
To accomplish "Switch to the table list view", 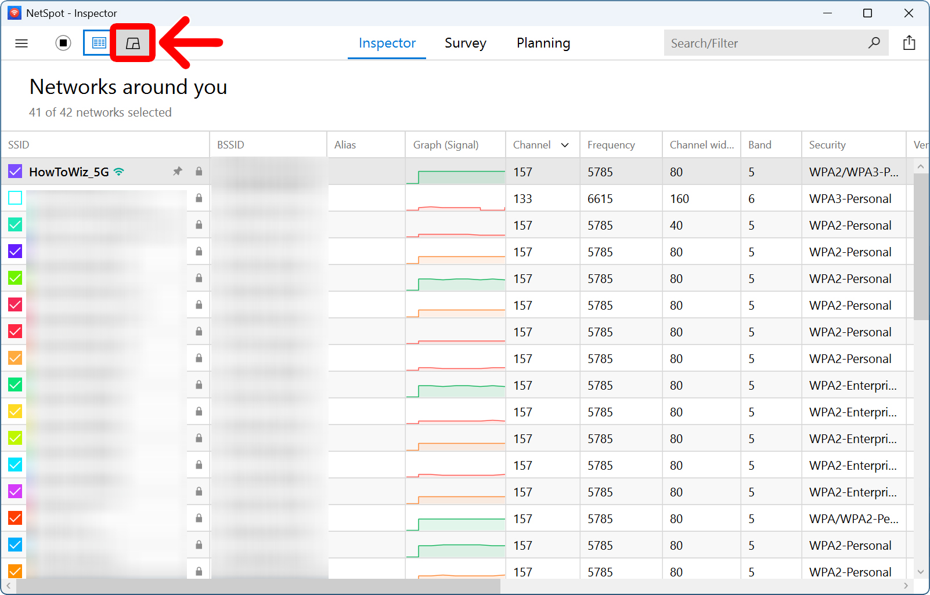I will 99,43.
